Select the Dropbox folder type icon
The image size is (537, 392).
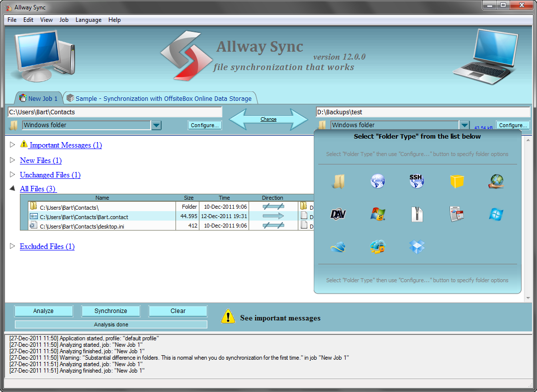pos(417,246)
